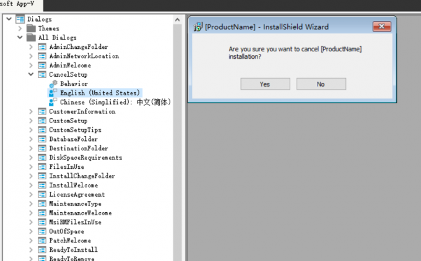Click the All Dialogs folder icon
Viewport: 421px width, 261px height.
31,38
